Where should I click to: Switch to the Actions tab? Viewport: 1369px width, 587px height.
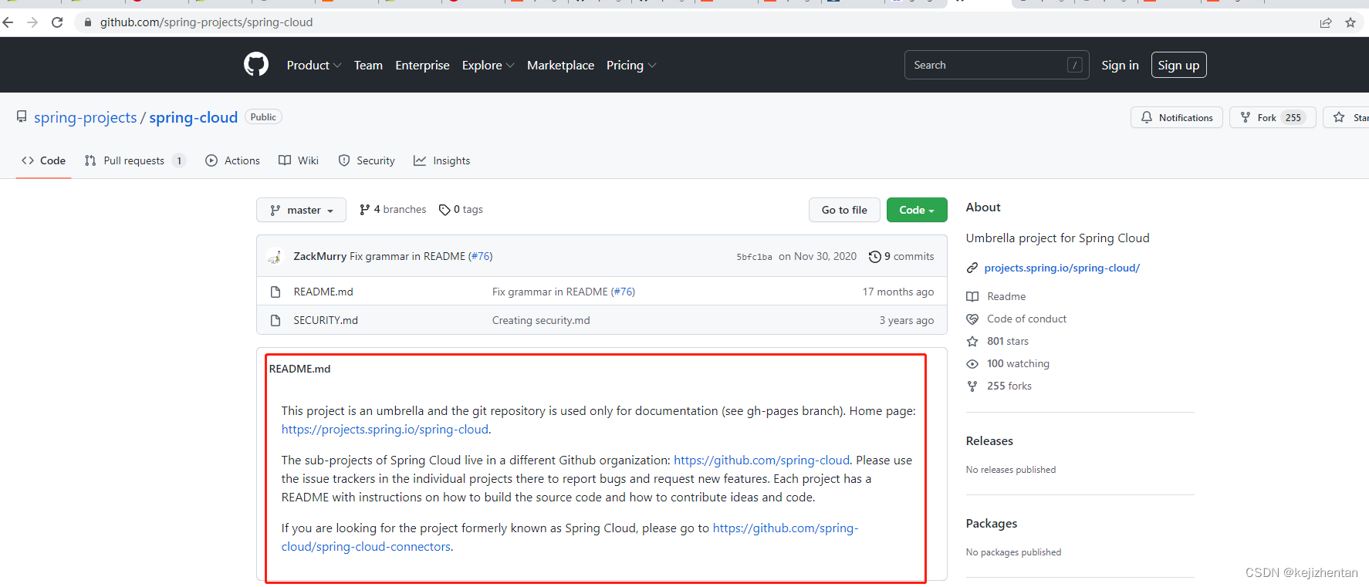pyautogui.click(x=233, y=160)
